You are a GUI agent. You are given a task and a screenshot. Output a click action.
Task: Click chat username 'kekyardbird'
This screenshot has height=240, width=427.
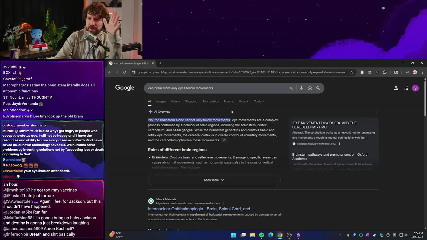click(x=12, y=171)
